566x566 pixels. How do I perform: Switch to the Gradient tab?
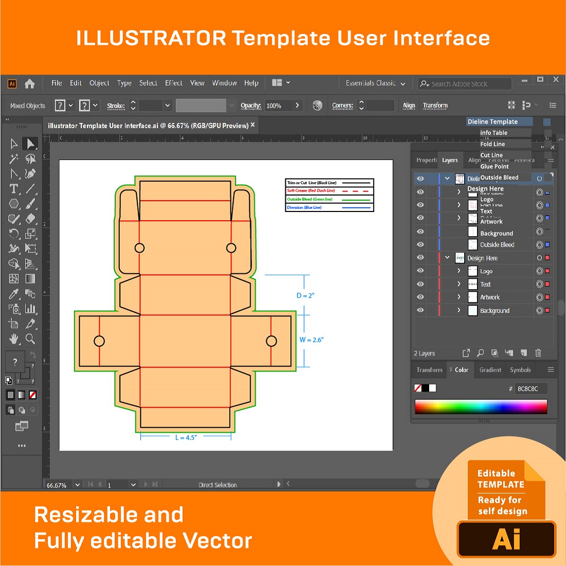coord(490,370)
